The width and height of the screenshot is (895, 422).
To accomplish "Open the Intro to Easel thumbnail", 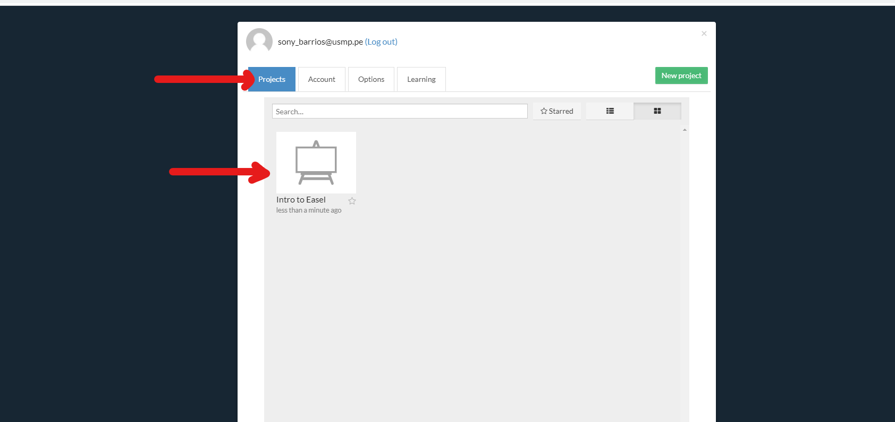I will (x=316, y=163).
